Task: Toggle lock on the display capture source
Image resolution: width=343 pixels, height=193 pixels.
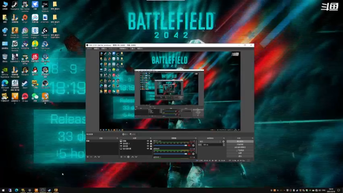Action: point(151,148)
